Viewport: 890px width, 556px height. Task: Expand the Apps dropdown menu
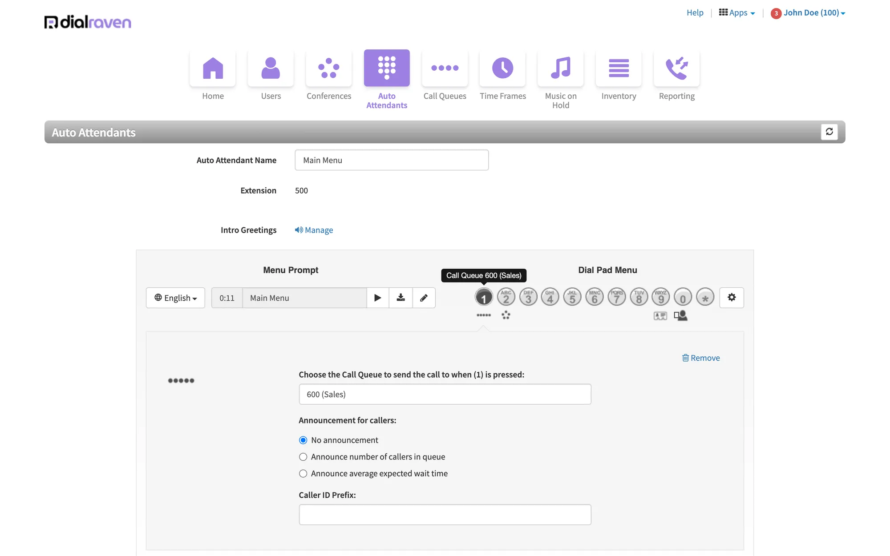click(x=737, y=13)
